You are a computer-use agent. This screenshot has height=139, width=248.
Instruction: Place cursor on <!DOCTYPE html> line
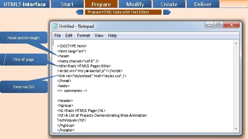tap(72, 46)
